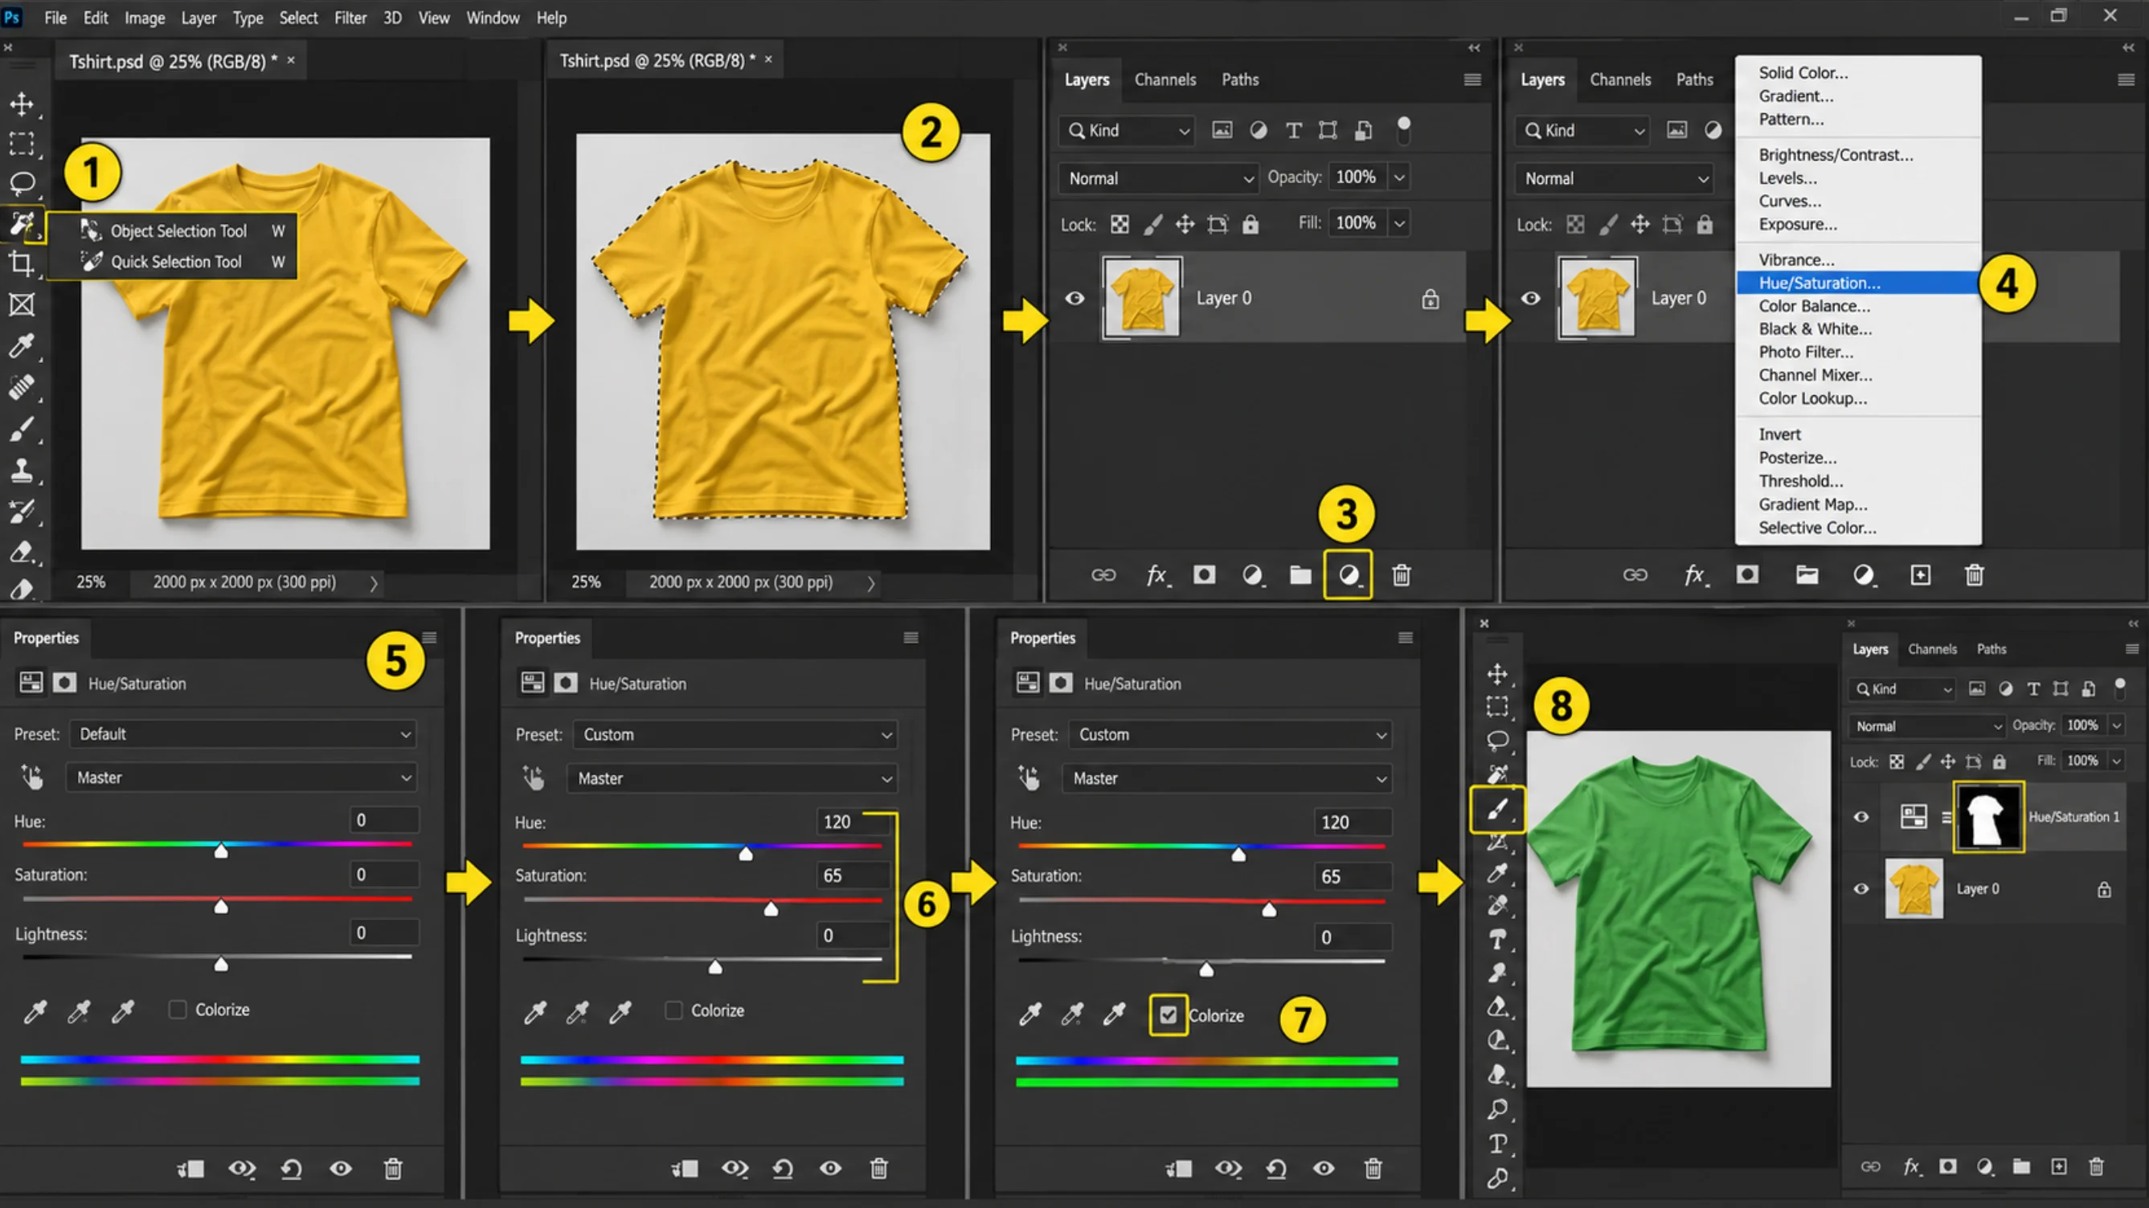Open the Filter menu in the menu bar

tap(350, 18)
